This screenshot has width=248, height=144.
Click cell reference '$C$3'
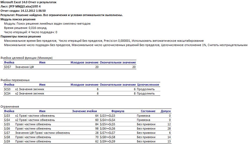pyautogui.click(x=7, y=89)
